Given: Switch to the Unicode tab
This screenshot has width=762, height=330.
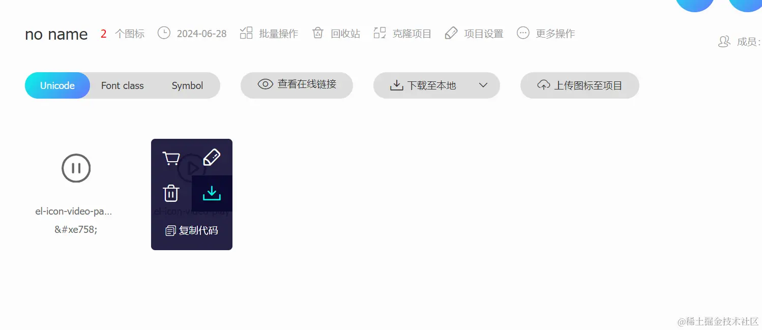Looking at the screenshot, I should tap(57, 85).
